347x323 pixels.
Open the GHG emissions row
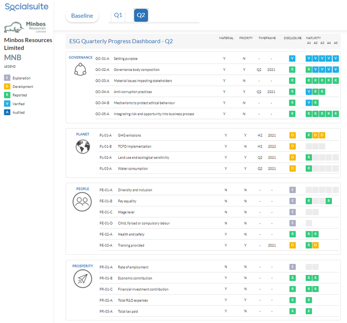(219, 135)
